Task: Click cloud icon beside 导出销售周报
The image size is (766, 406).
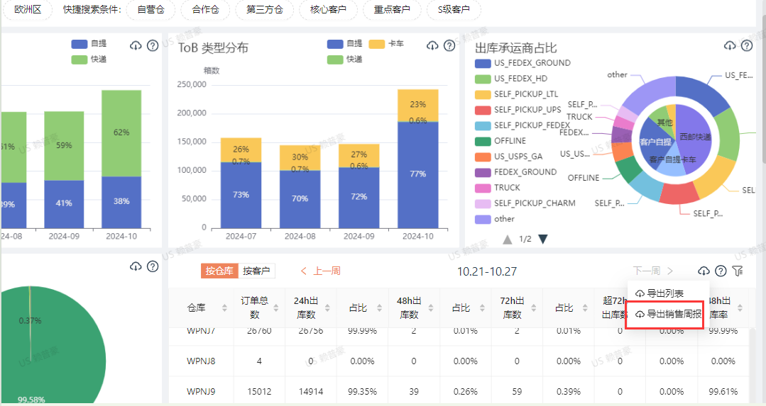Action: (x=640, y=315)
